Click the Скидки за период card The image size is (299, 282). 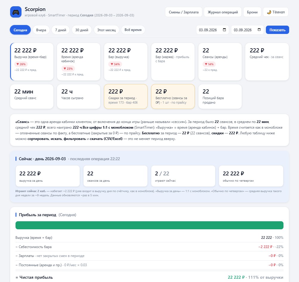tap(126, 96)
